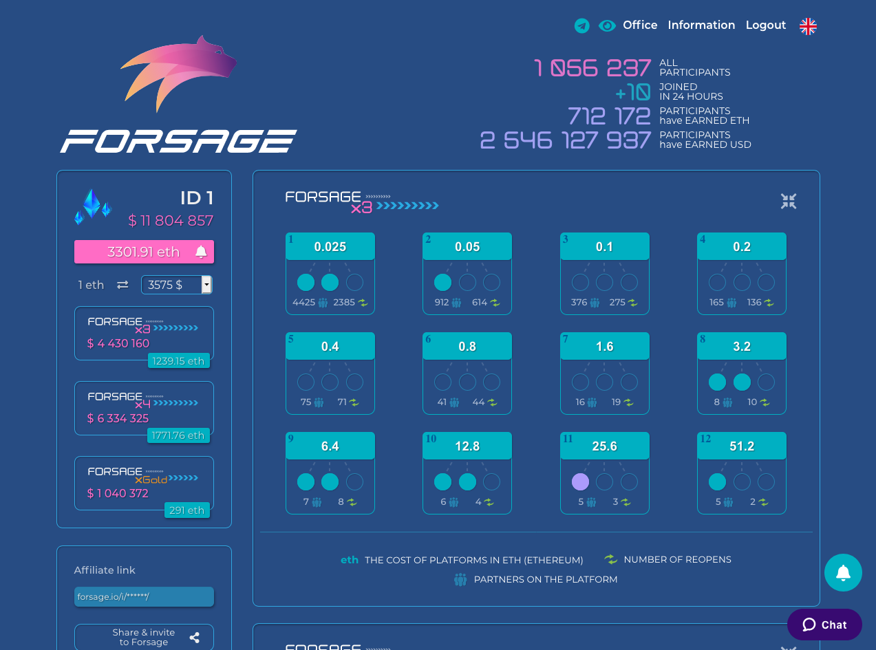The height and width of the screenshot is (650, 876).
Task: Click reopens icon next to 19
Action: (629, 402)
